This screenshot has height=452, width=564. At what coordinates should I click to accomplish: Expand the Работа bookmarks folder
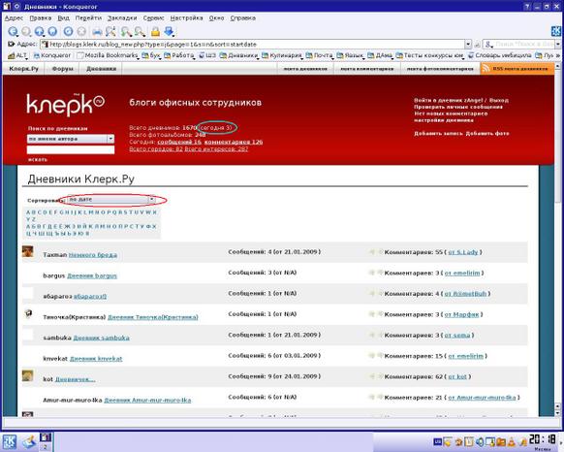click(179, 55)
